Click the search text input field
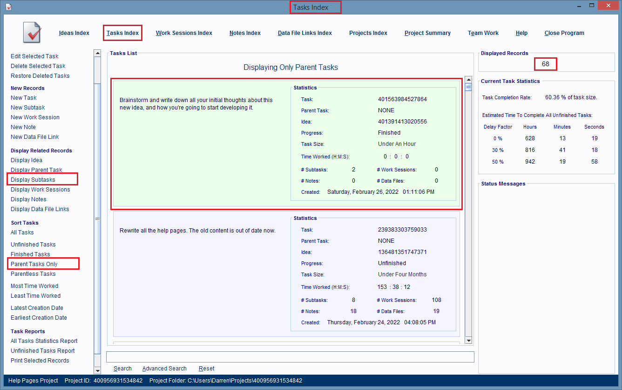Image resolution: width=622 pixels, height=390 pixels. [x=290, y=357]
